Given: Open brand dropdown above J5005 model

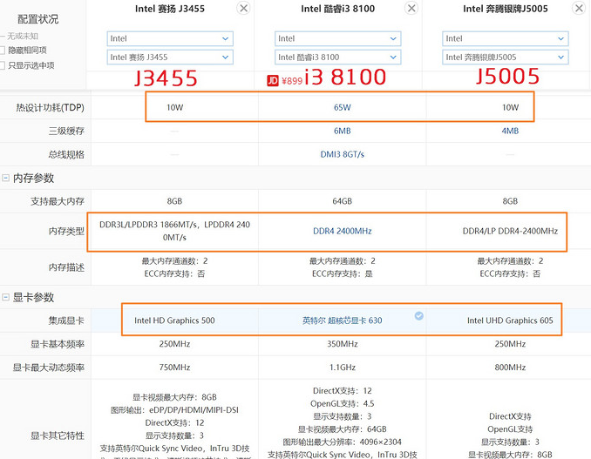Looking at the screenshot, I should [506, 38].
